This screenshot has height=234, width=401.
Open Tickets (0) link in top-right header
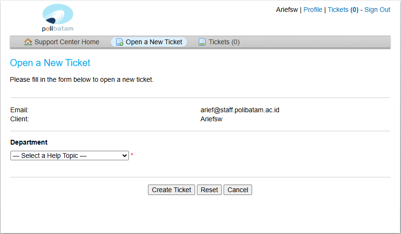coord(343,10)
